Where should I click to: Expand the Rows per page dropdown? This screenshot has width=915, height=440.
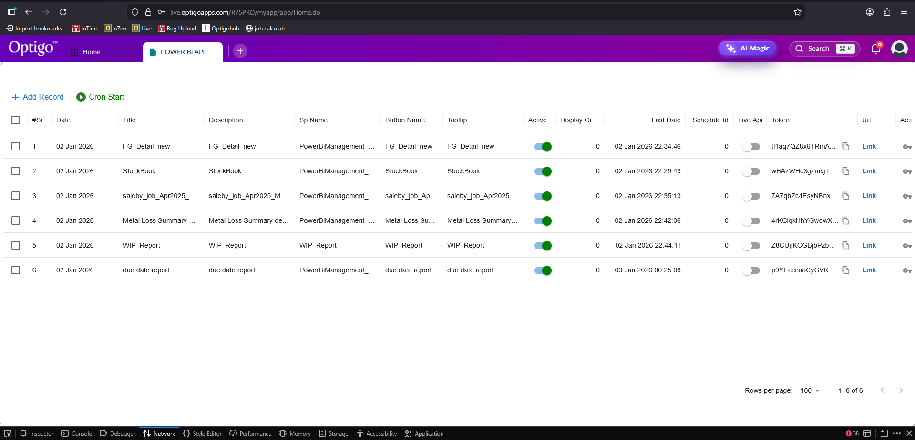(810, 390)
